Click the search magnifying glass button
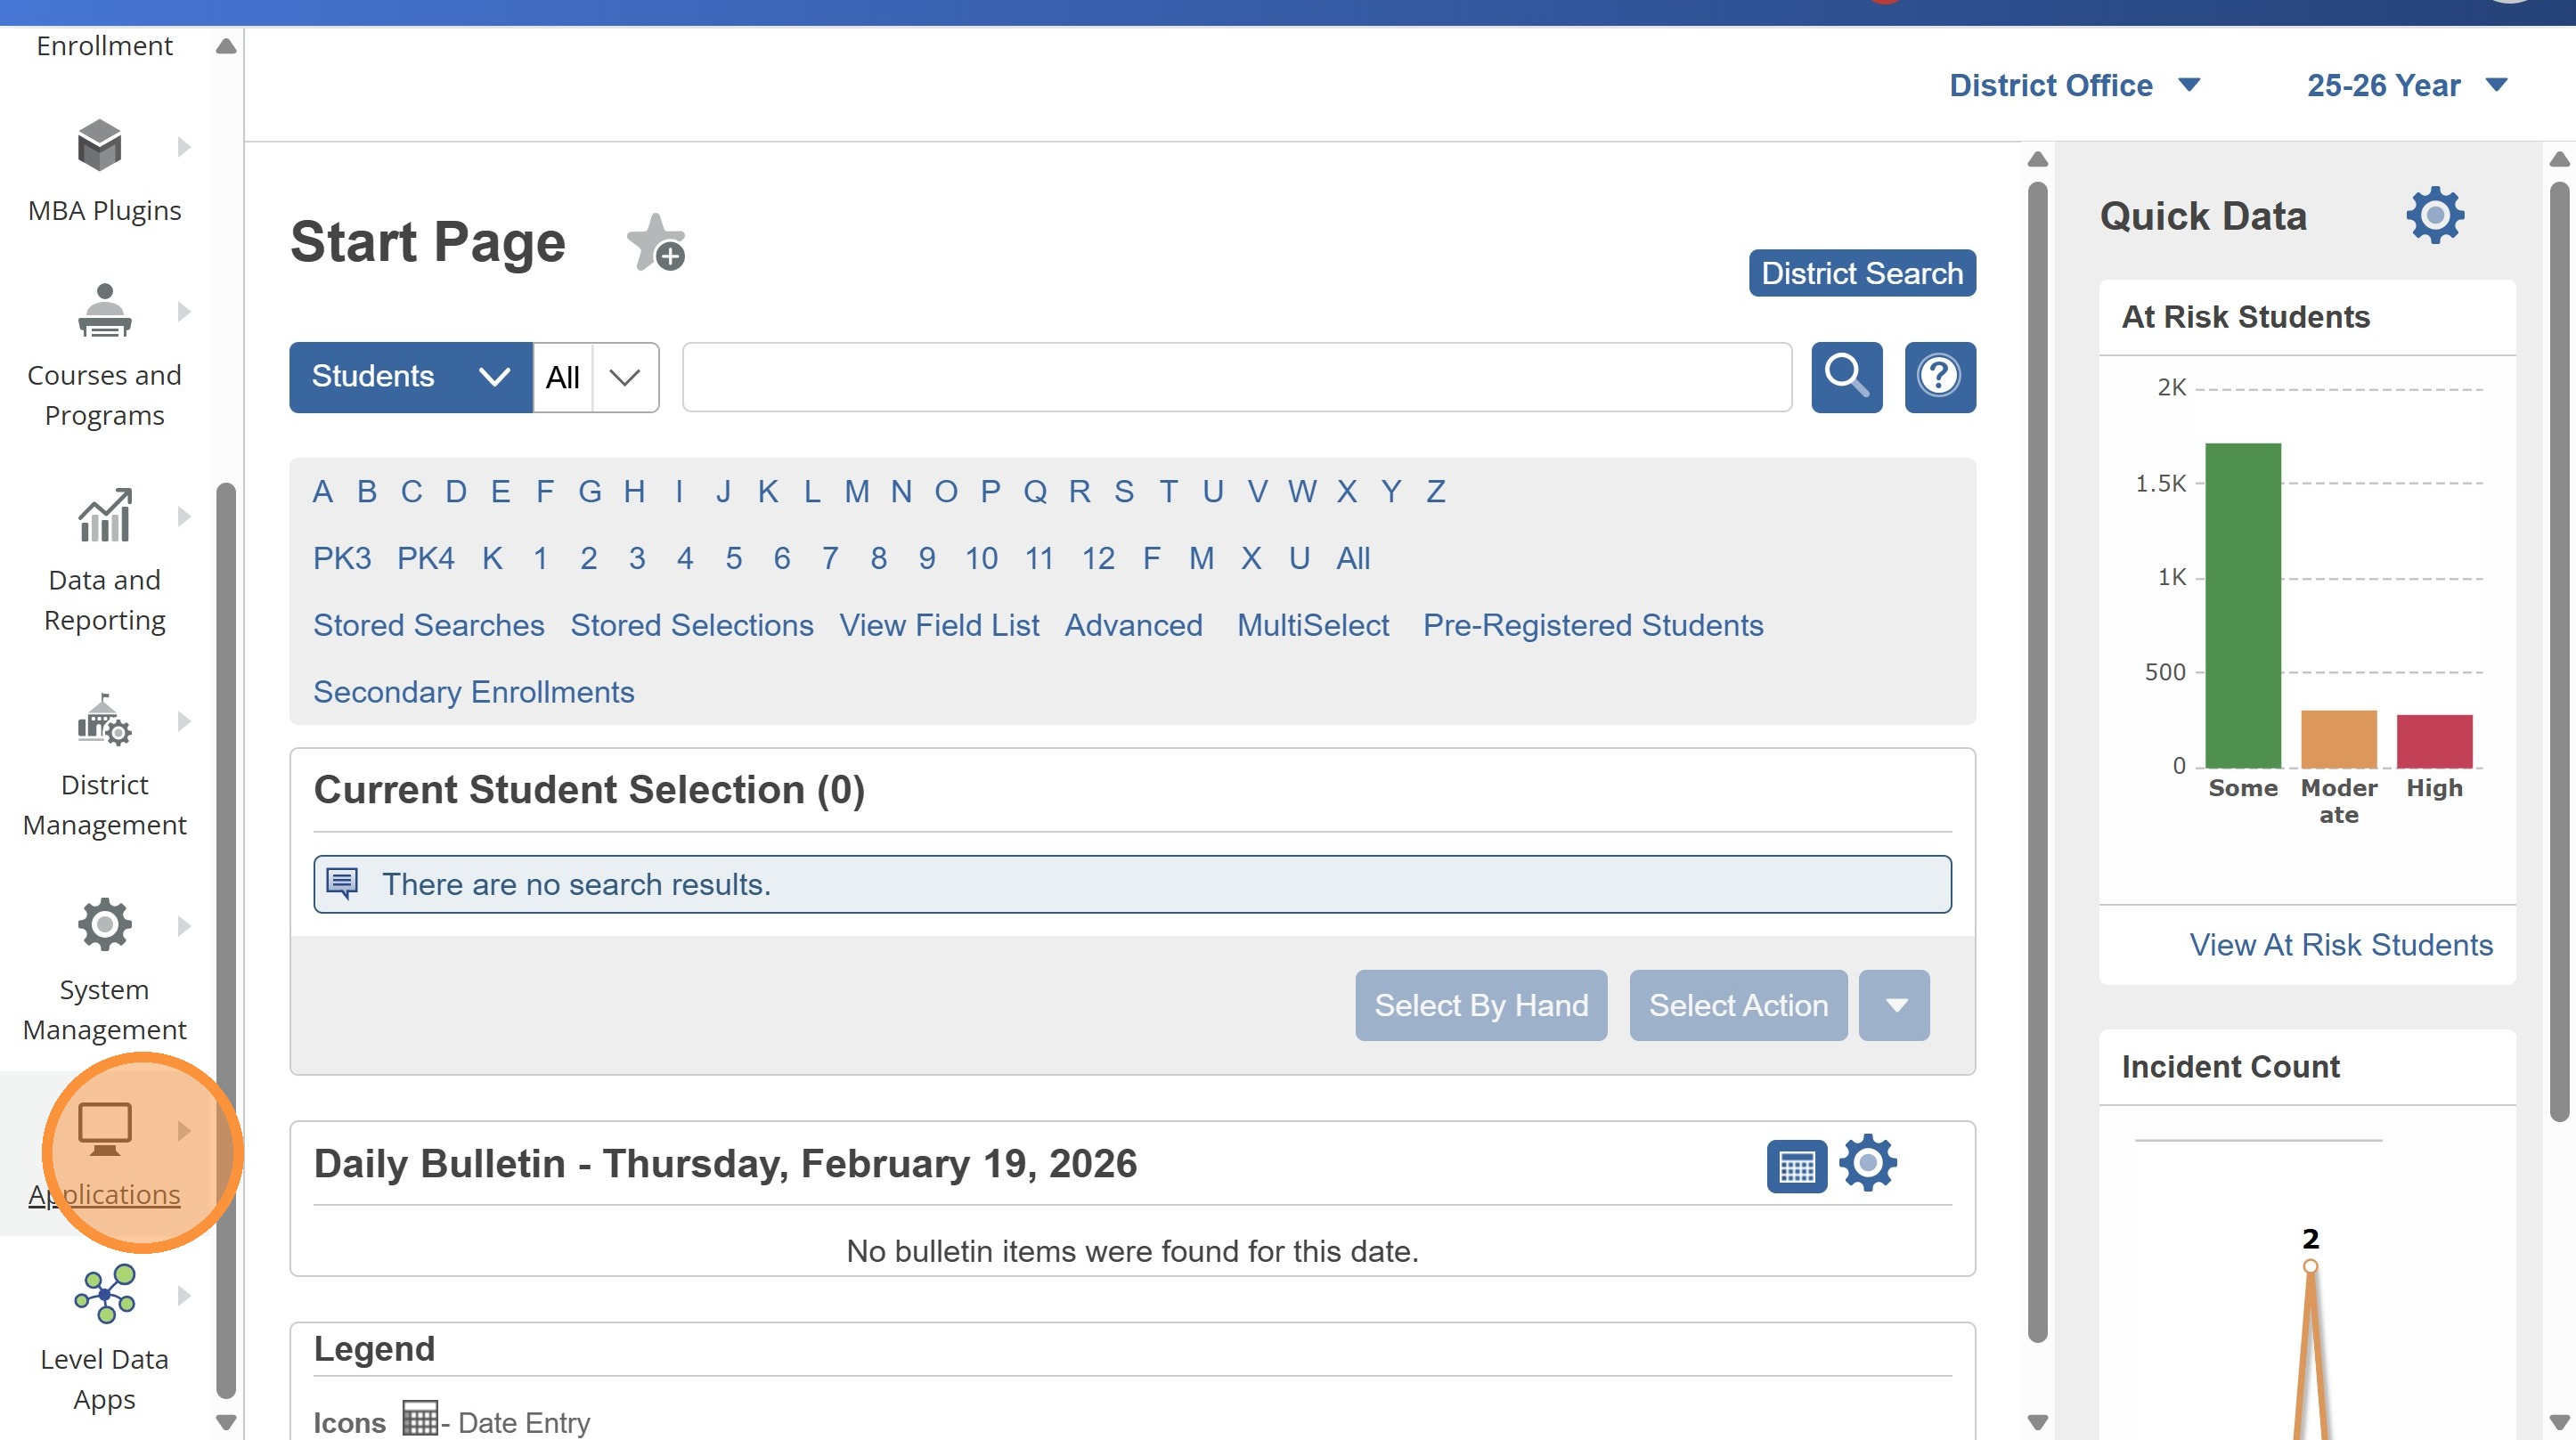 coord(1846,377)
